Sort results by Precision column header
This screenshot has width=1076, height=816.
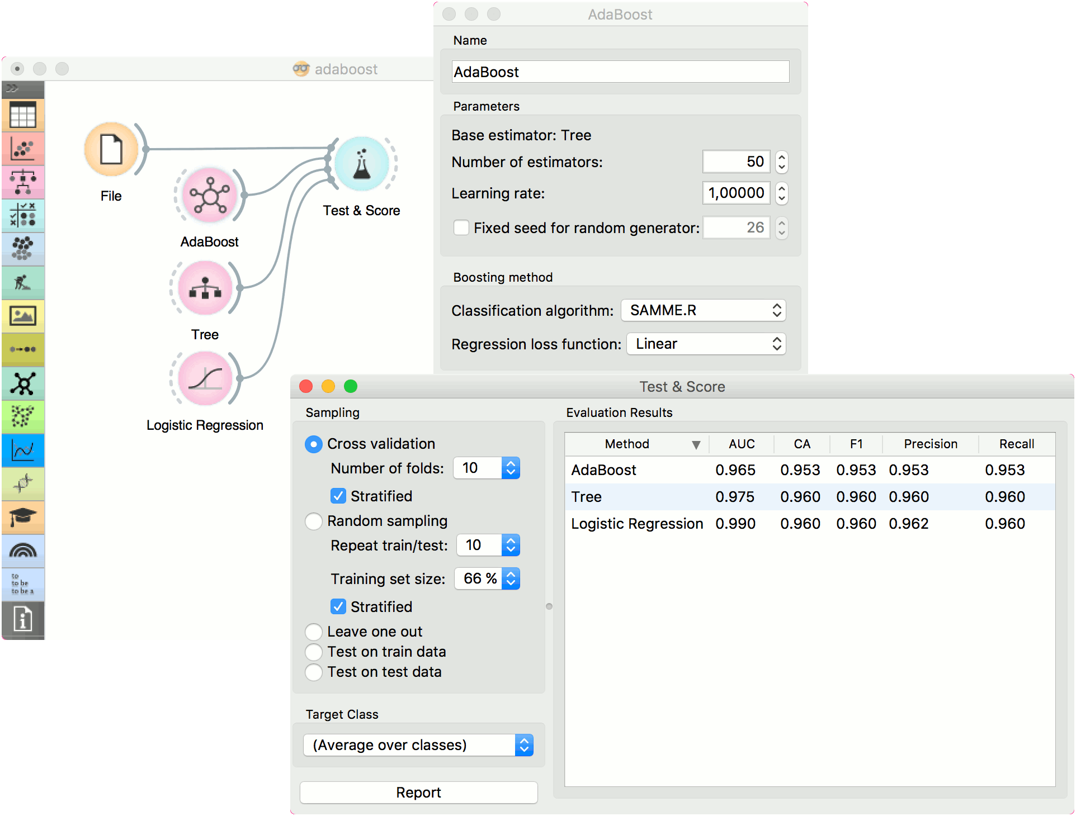[931, 444]
